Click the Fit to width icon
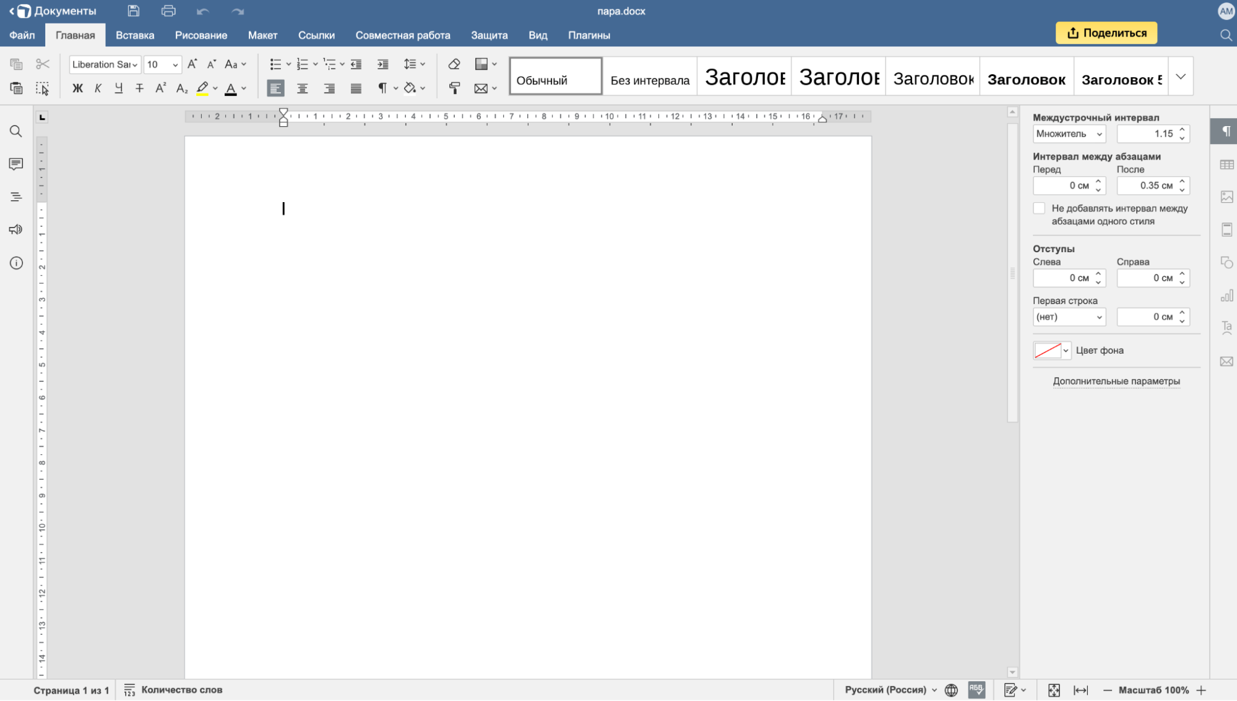1237x701 pixels. 1080,690
